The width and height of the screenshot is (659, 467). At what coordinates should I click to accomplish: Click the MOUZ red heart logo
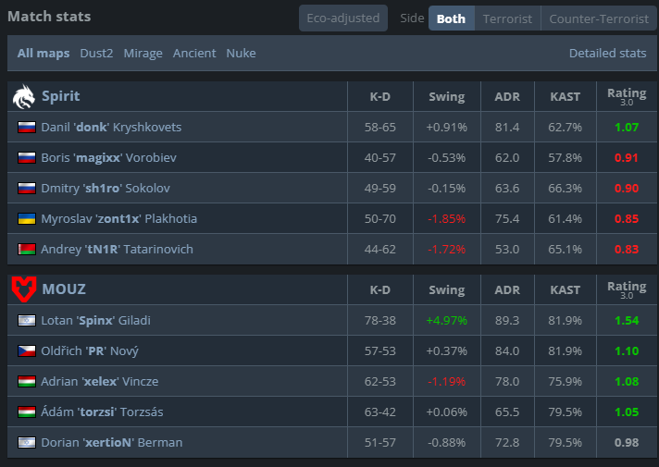pos(24,289)
